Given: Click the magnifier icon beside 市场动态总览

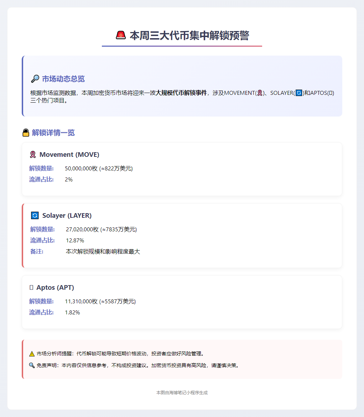Looking at the screenshot, I should (x=35, y=79).
